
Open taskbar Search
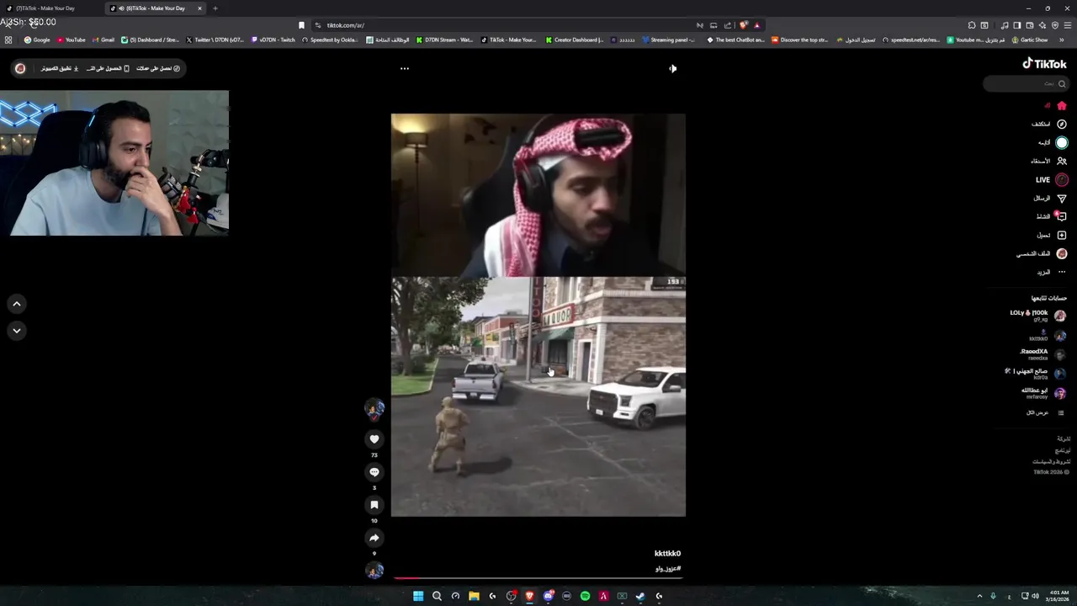pyautogui.click(x=437, y=596)
